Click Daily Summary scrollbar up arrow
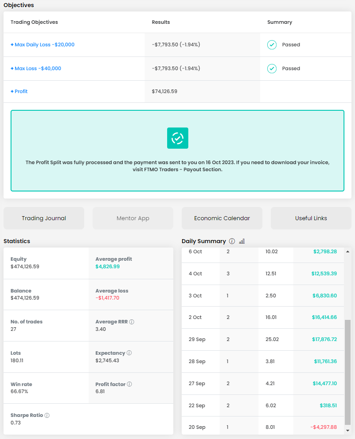Viewport: 355px width, 439px height. click(348, 251)
